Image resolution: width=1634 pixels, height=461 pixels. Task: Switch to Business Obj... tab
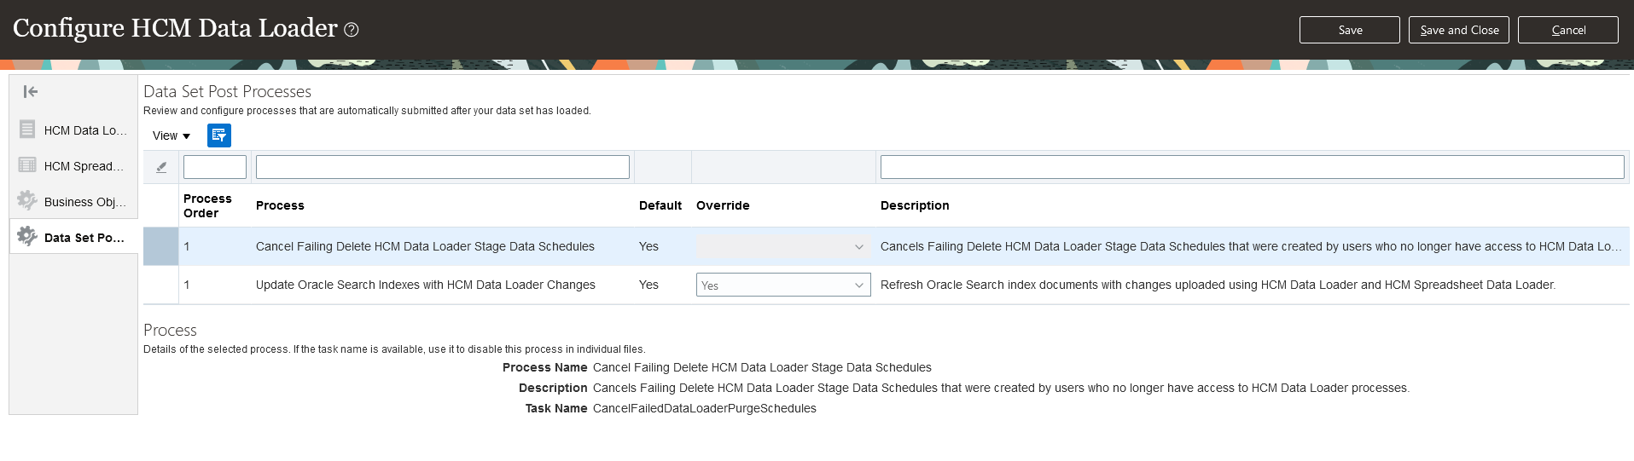pos(85,202)
